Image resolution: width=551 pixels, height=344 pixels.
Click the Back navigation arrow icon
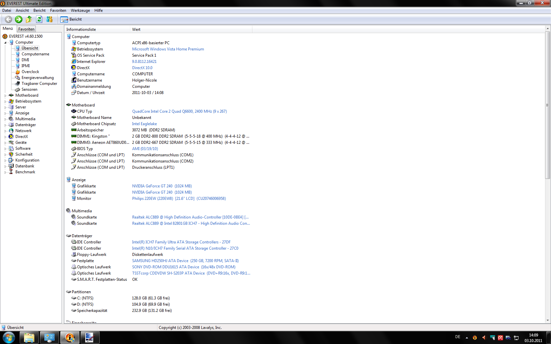(9, 19)
